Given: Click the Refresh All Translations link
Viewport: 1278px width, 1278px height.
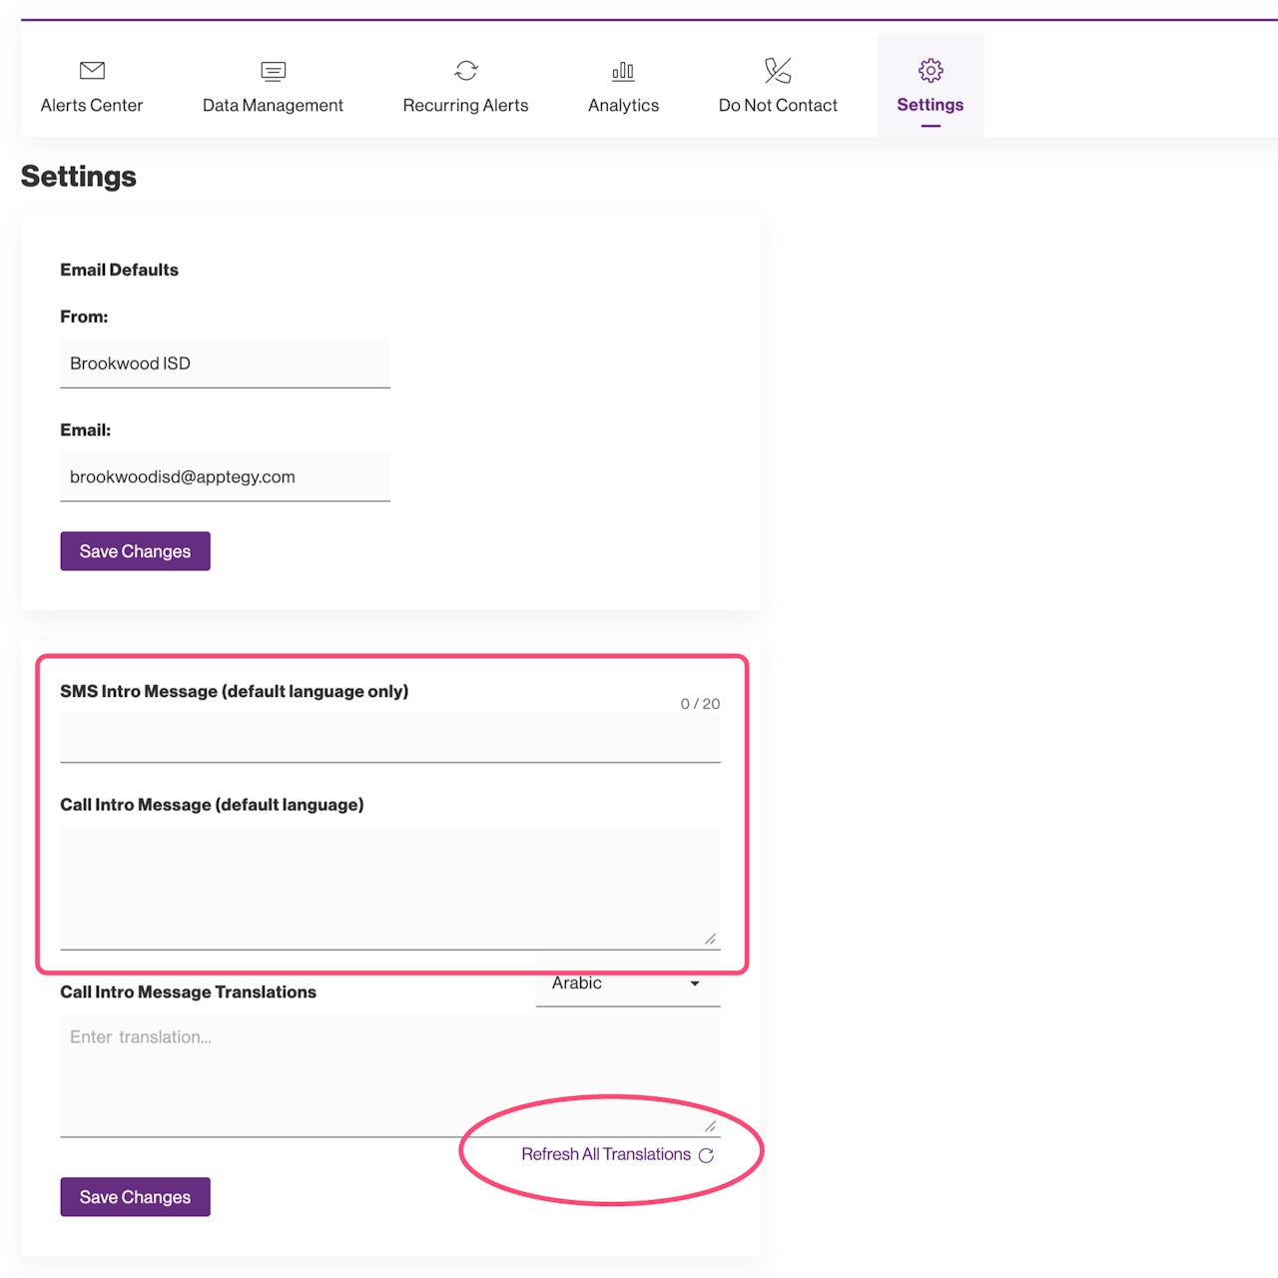Looking at the screenshot, I should click(x=606, y=1154).
